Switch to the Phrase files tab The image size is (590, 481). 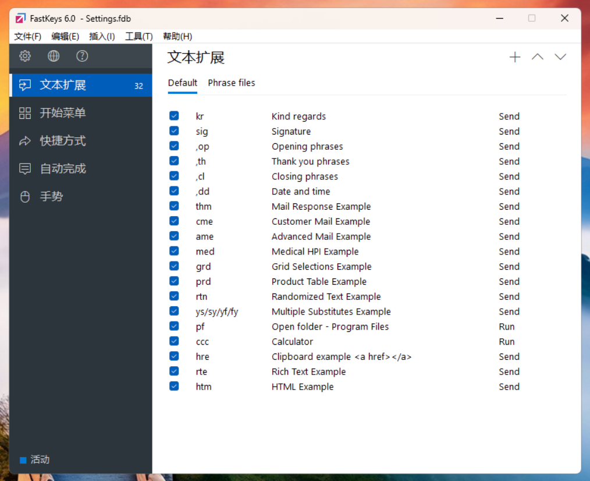click(232, 83)
